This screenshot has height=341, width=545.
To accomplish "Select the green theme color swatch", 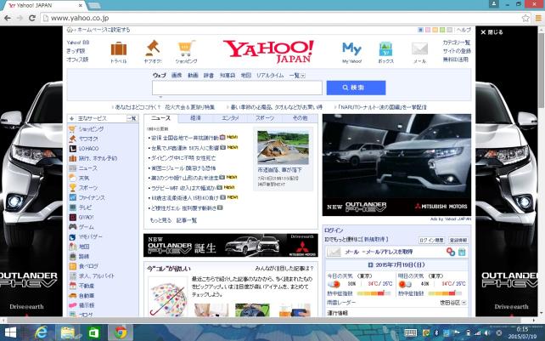I will (442, 30).
